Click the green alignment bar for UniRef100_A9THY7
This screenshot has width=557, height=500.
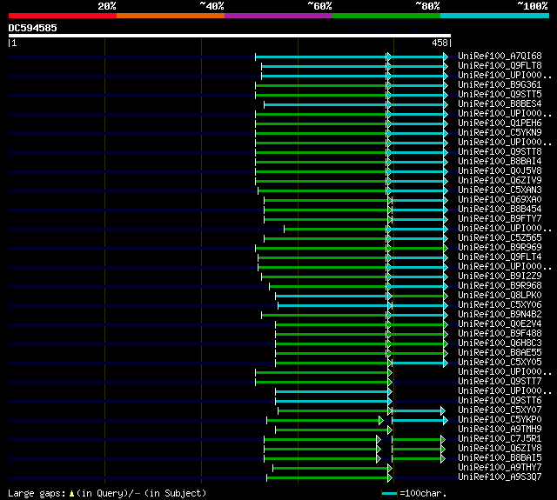point(331,469)
